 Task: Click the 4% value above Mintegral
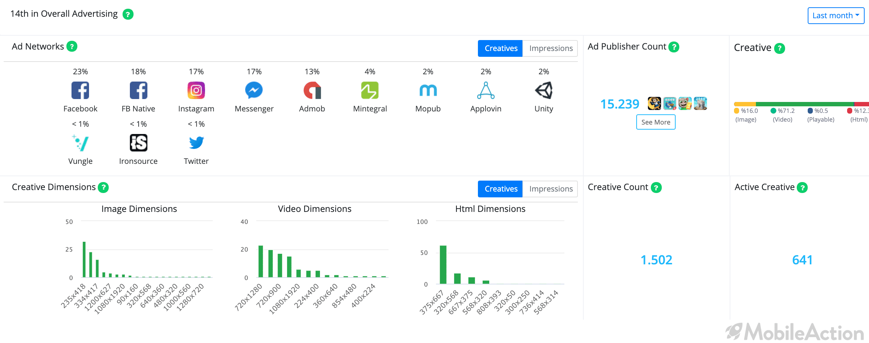[370, 72]
